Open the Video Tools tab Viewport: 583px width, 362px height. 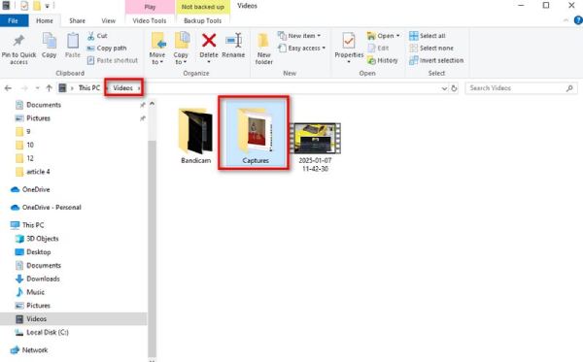point(150,20)
